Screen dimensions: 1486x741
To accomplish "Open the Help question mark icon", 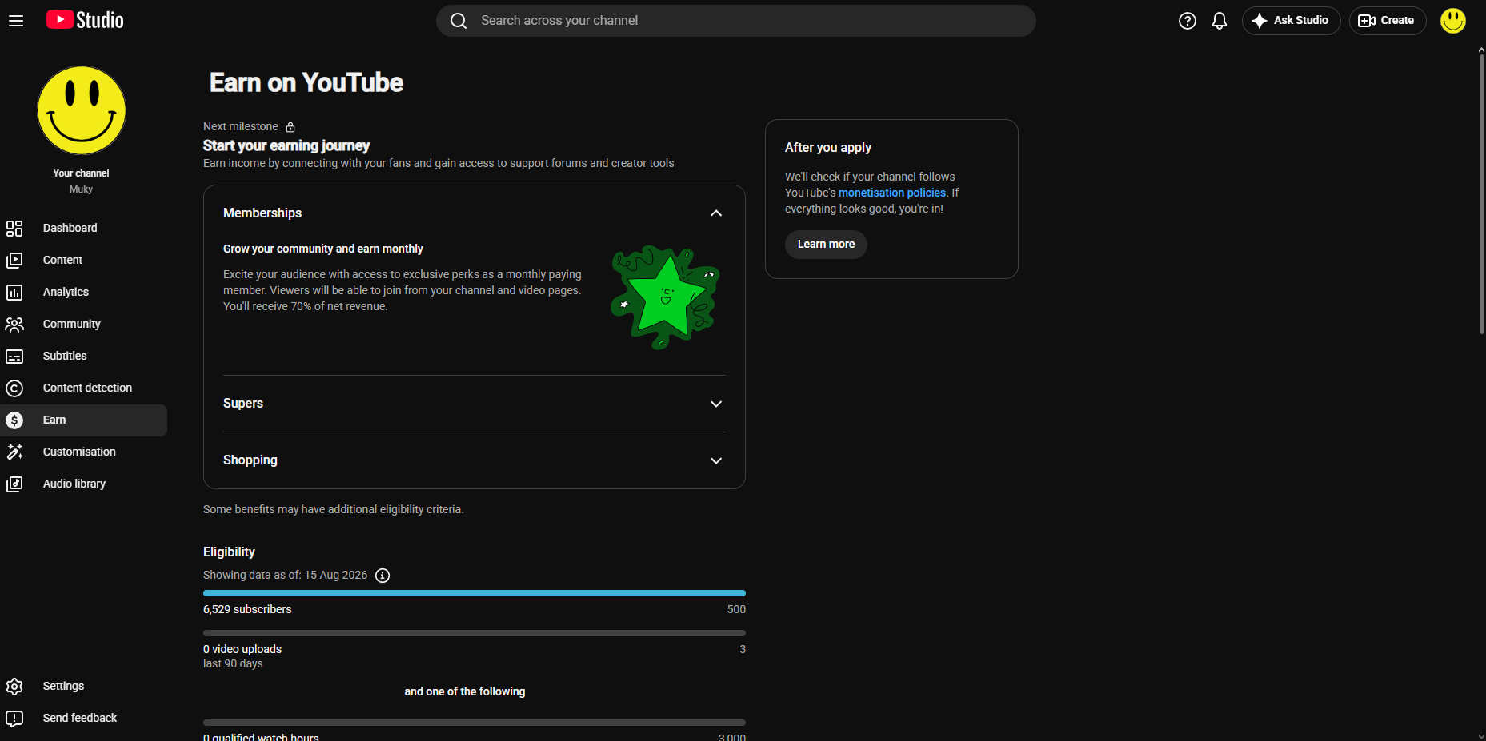I will pos(1188,21).
